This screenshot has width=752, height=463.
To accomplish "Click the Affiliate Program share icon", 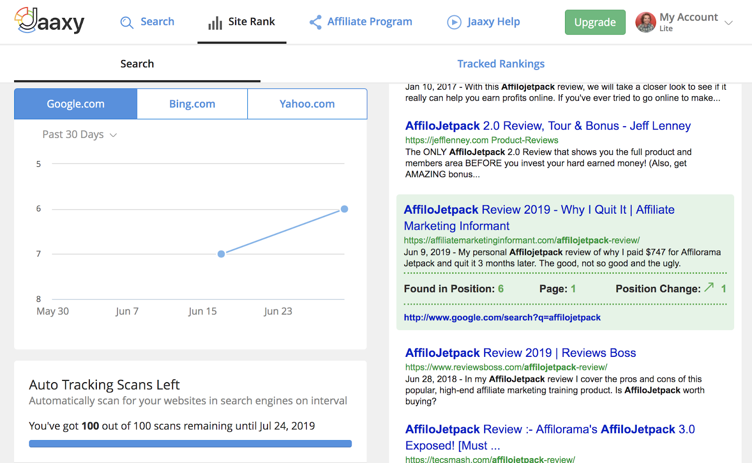I will (x=315, y=22).
